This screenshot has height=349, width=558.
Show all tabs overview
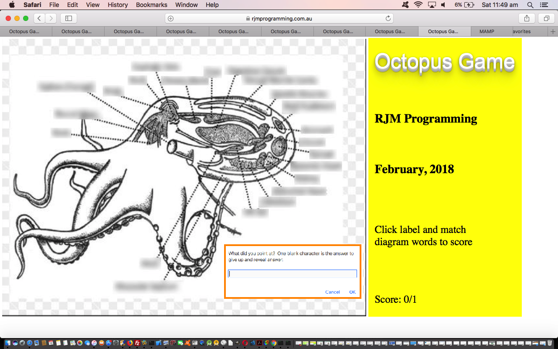[546, 18]
